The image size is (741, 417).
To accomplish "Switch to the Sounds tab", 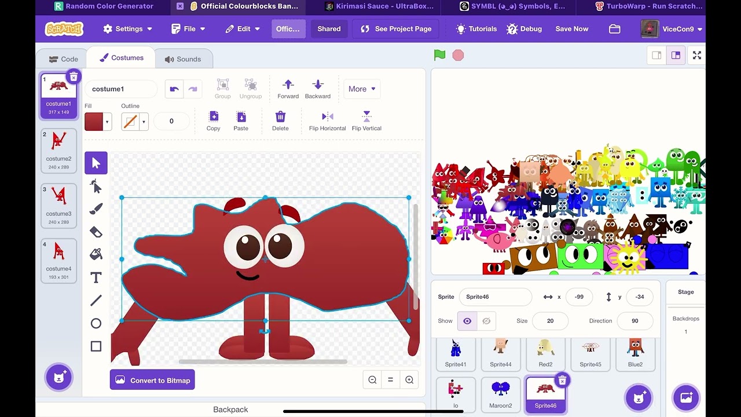I will tap(183, 59).
